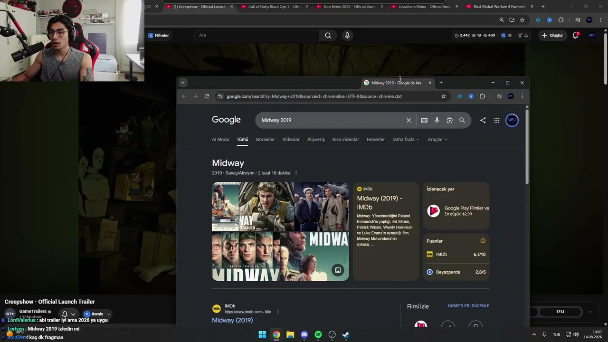Open YouTube notifications bell

click(576, 35)
